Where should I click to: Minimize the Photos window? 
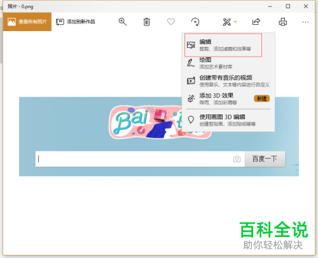(x=270, y=6)
